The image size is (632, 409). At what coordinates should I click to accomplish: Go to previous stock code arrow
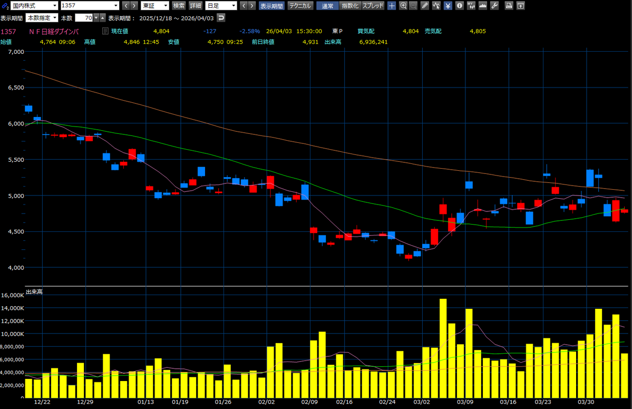pyautogui.click(x=125, y=6)
